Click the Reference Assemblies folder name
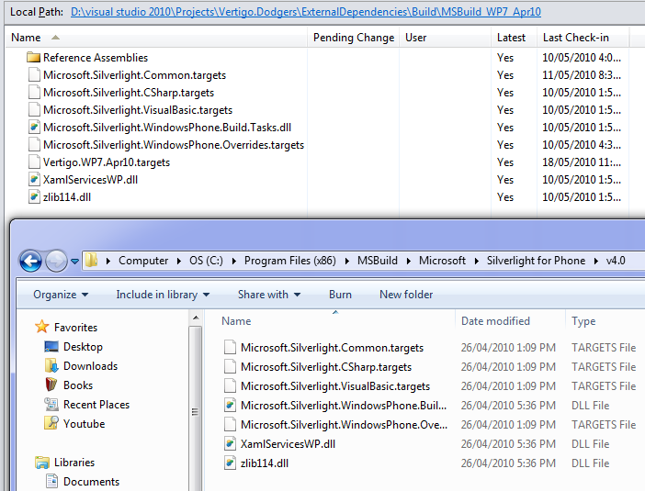 click(96, 58)
